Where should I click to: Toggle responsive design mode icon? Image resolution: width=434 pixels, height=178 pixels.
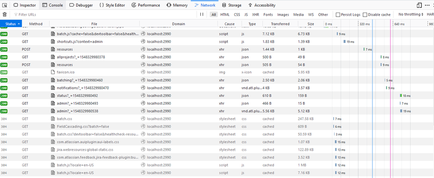coord(419,5)
